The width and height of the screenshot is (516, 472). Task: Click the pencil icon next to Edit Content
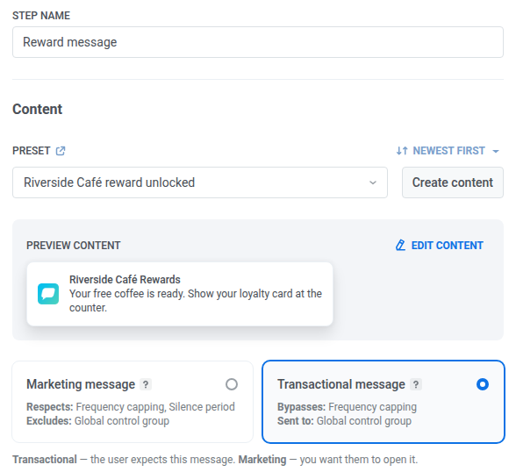point(400,246)
